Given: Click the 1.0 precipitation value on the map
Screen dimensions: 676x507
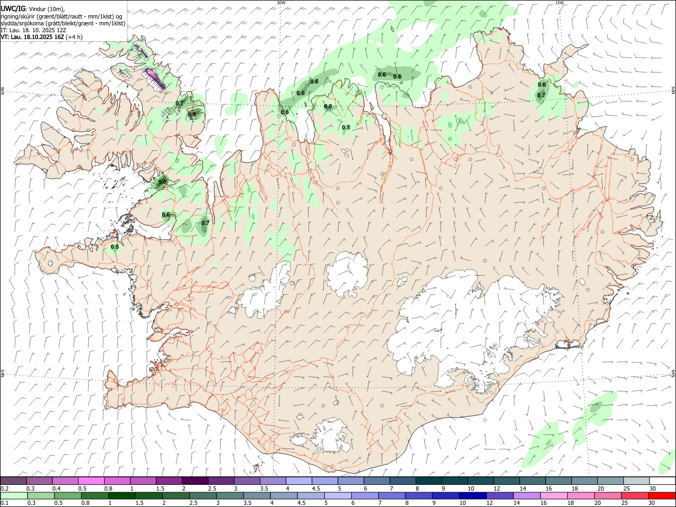Looking at the screenshot, I should click(162, 182).
